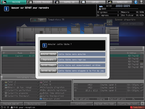Open the Recto-verso setting
The height and width of the screenshot is (109, 145).
[35, 104]
